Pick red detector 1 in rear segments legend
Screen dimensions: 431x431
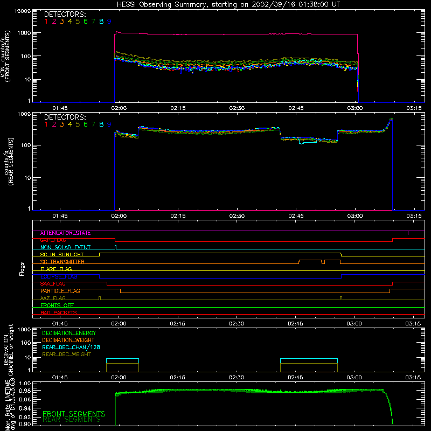pos(46,124)
